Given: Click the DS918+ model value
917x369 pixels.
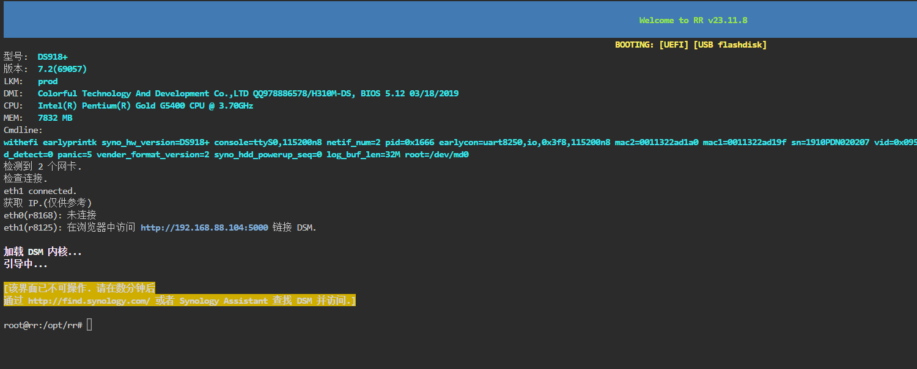Looking at the screenshot, I should [53, 57].
